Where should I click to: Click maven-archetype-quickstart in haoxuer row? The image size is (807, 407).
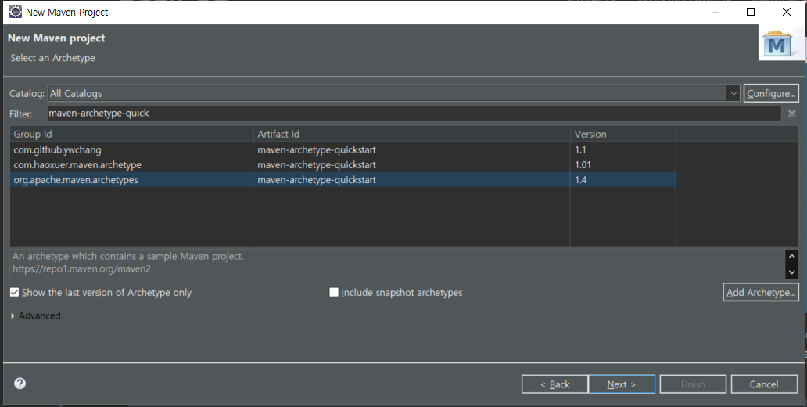[x=317, y=165]
